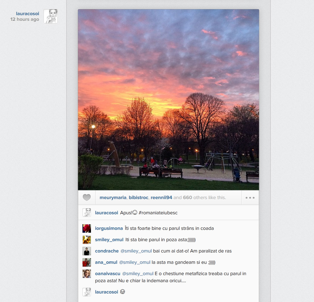Click condrache's comment avatar
Screen dimensions: 314x302
click(87, 251)
